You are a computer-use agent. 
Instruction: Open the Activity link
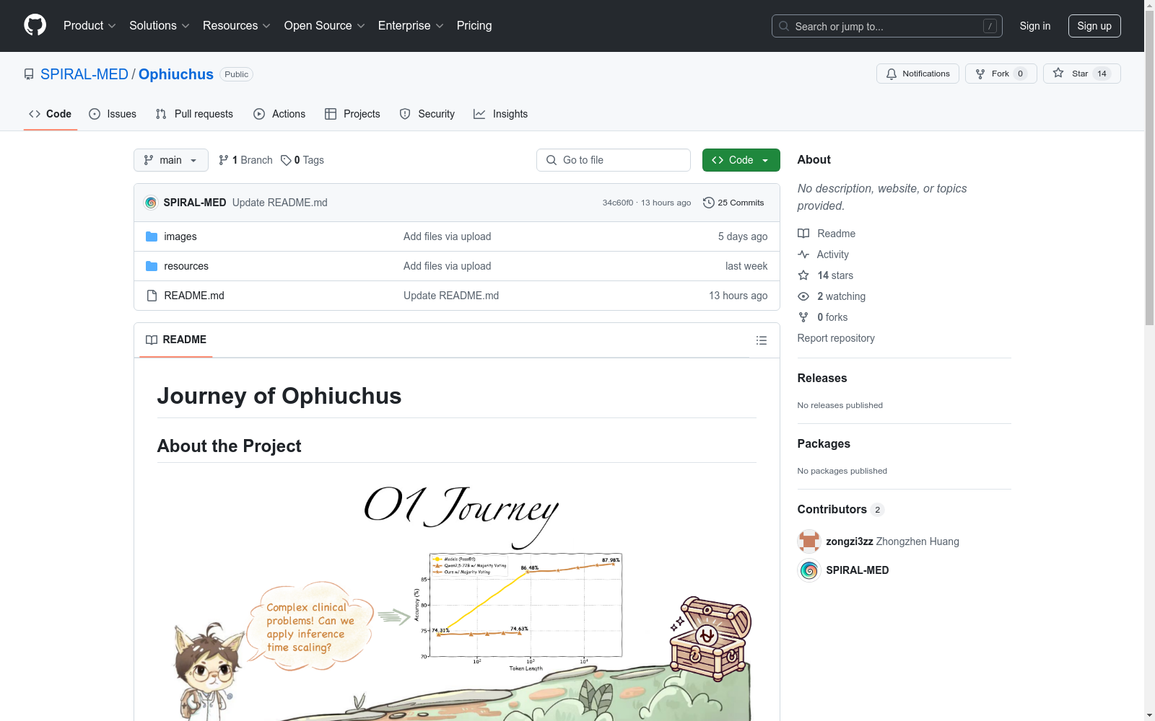click(824, 255)
